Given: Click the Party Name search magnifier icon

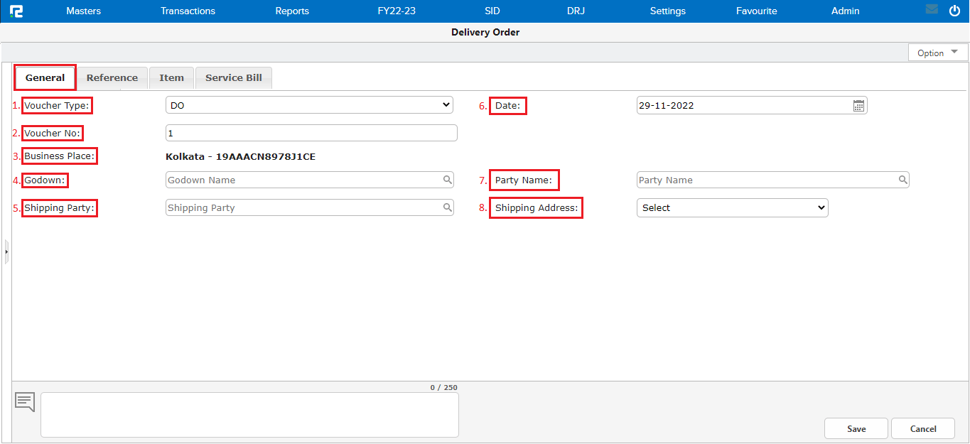Looking at the screenshot, I should [x=902, y=180].
